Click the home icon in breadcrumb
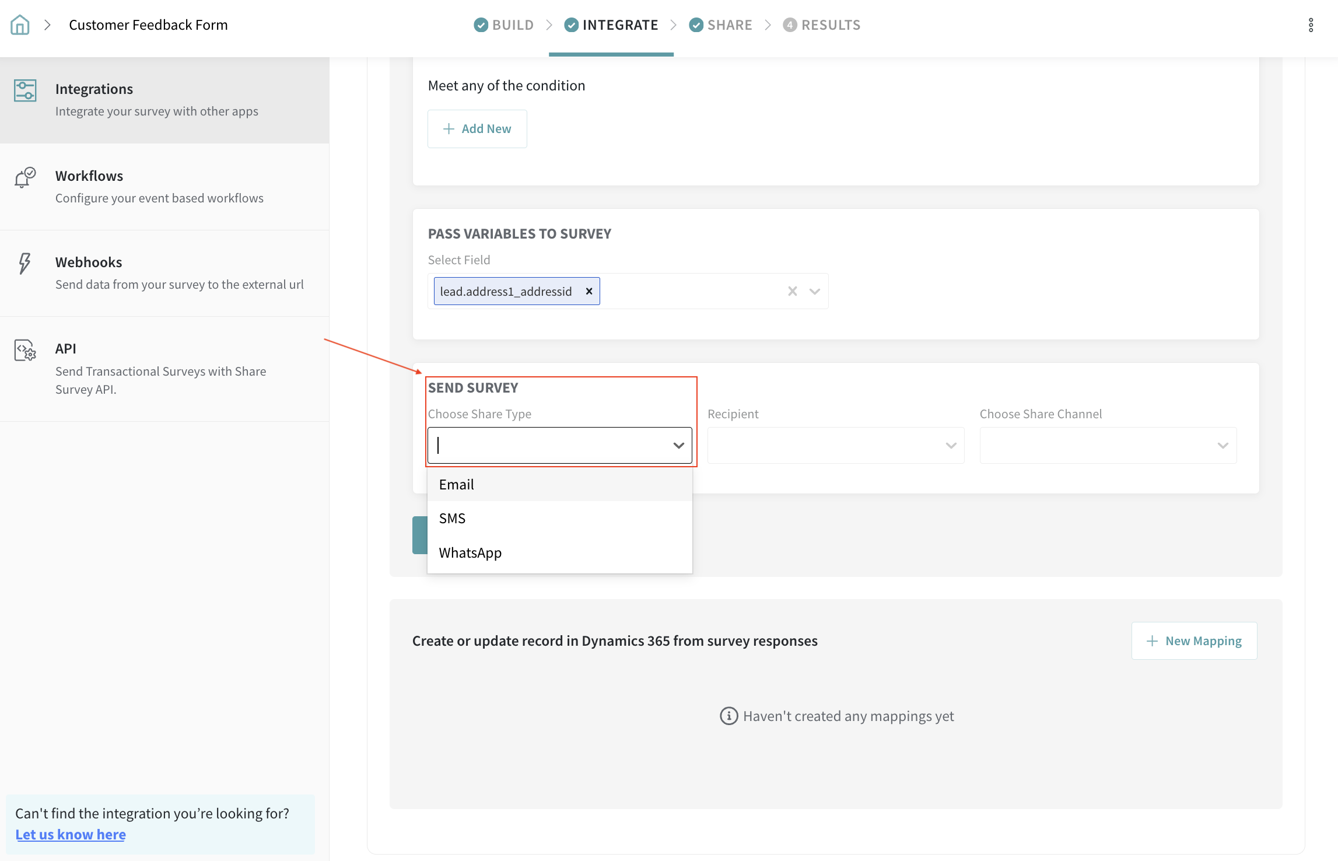Image resolution: width=1338 pixels, height=861 pixels. click(20, 25)
